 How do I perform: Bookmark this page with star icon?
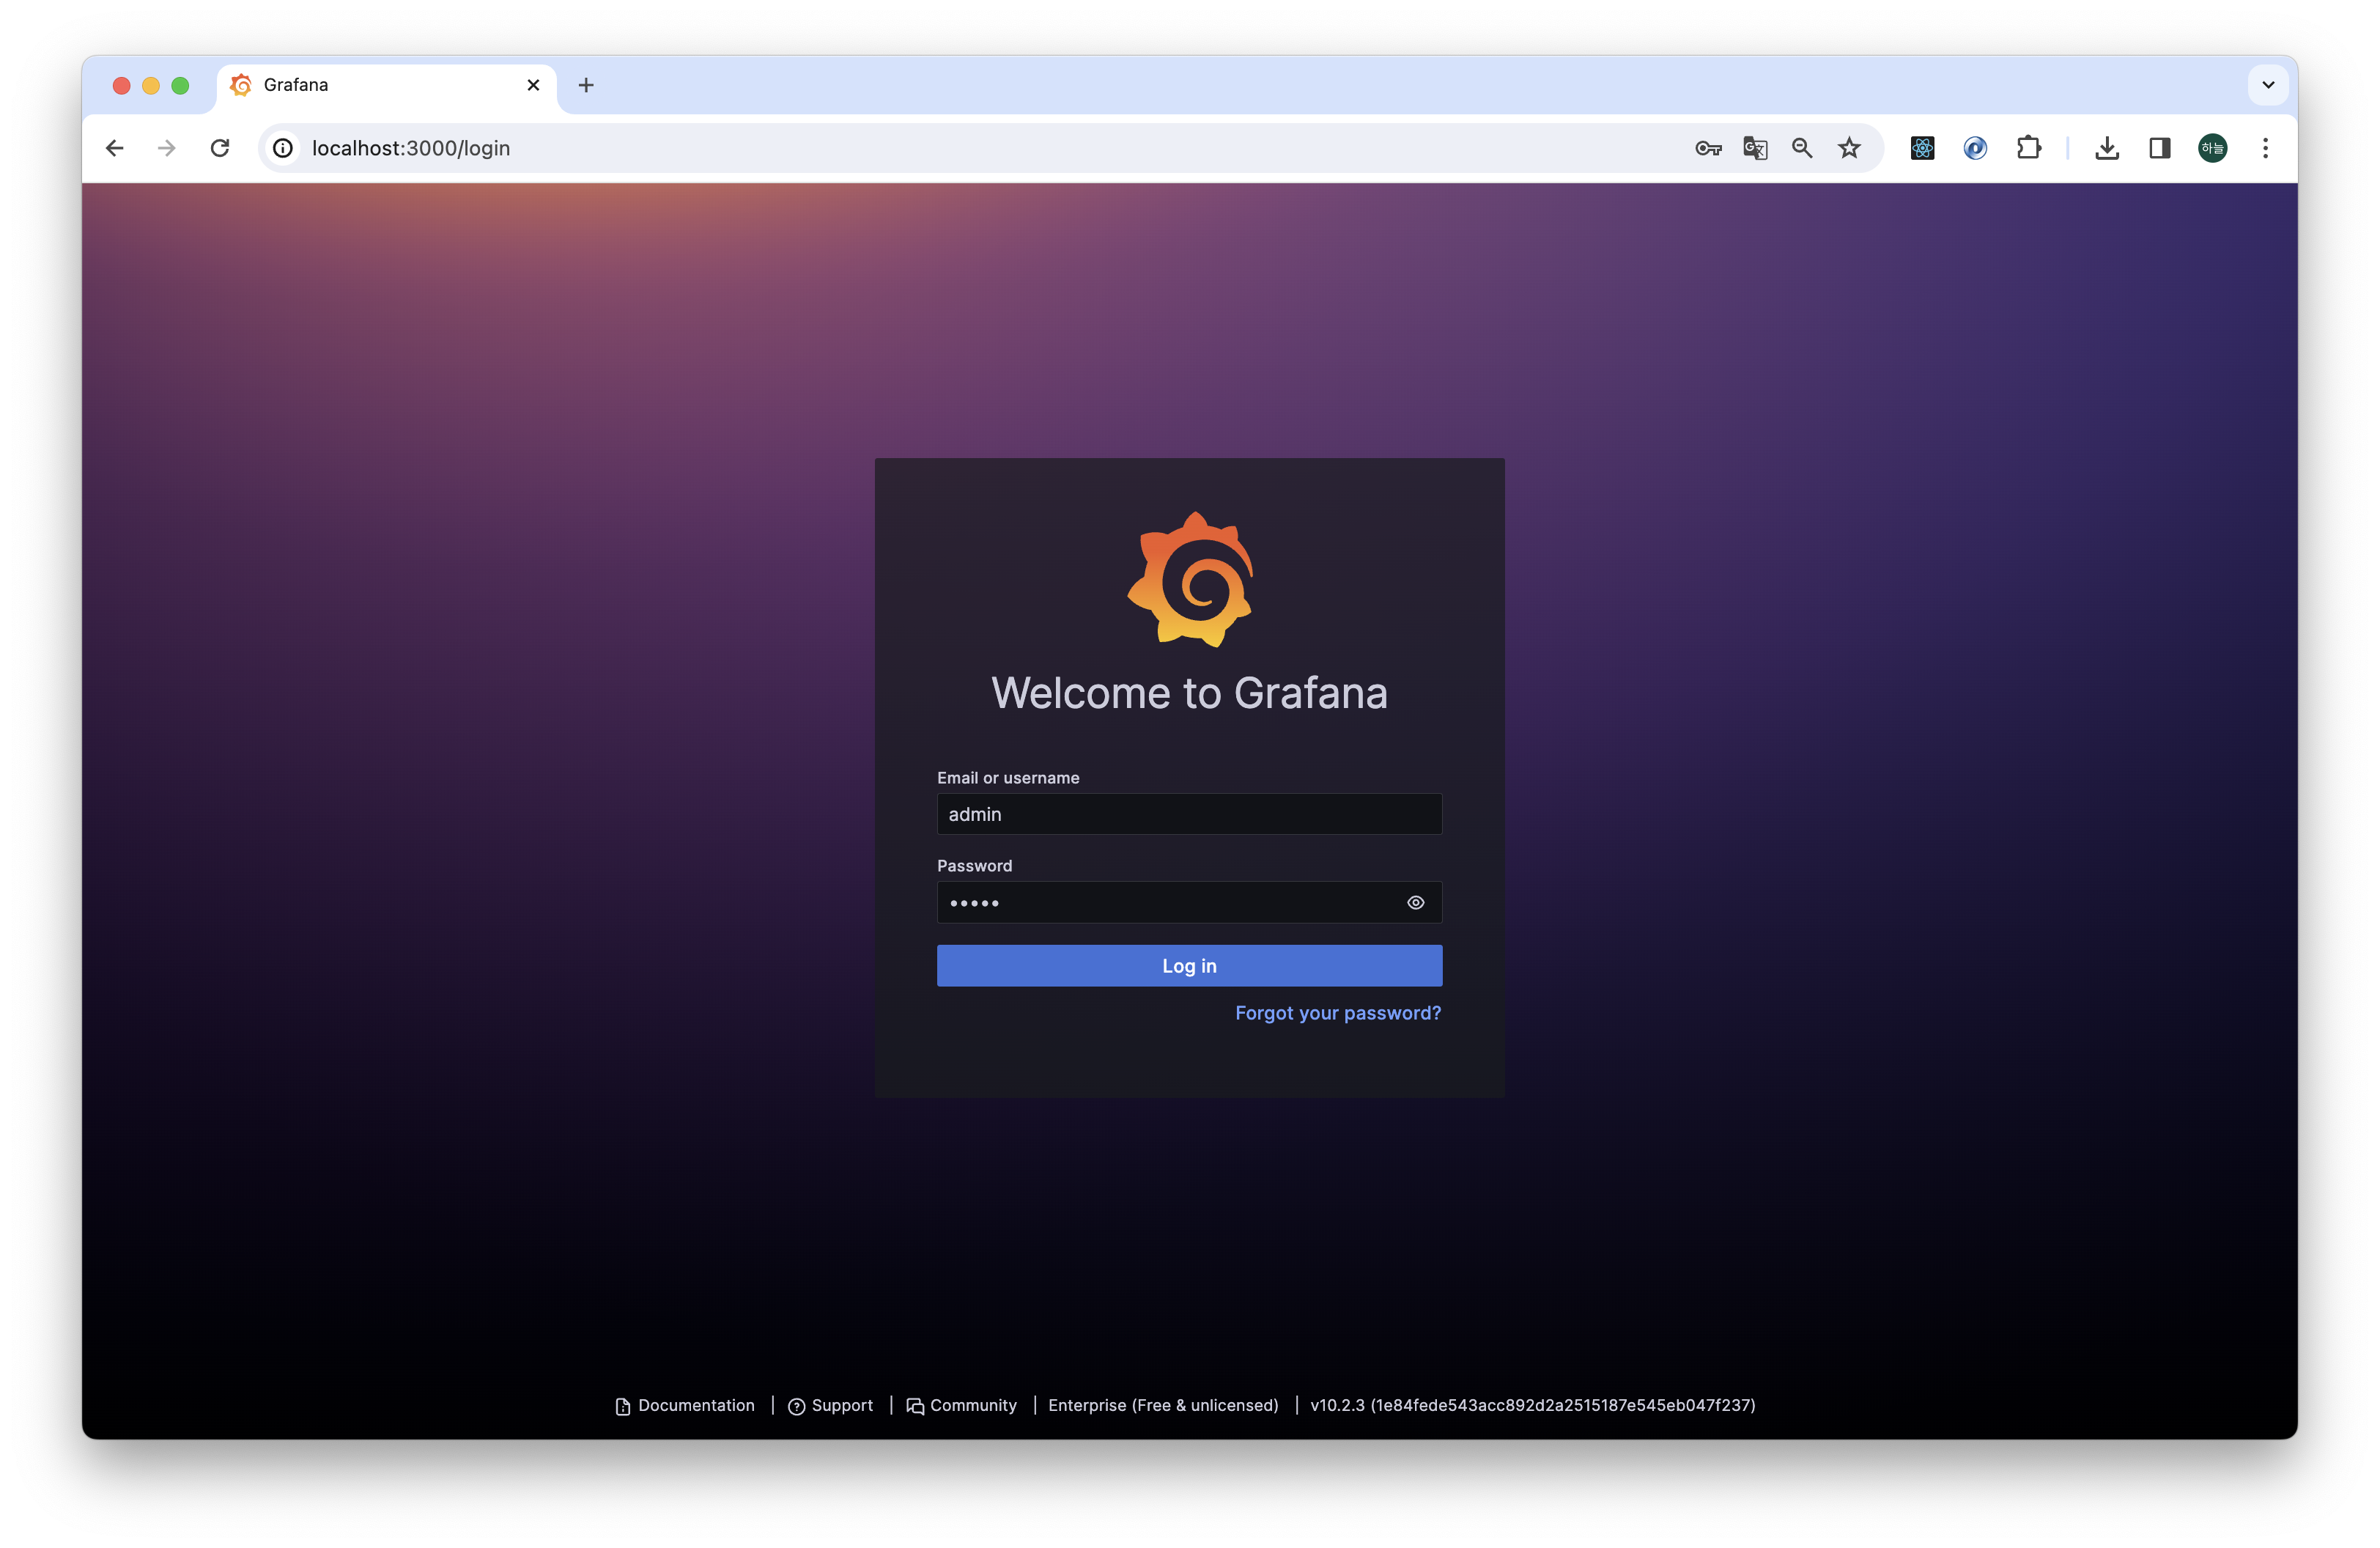coord(1849,148)
